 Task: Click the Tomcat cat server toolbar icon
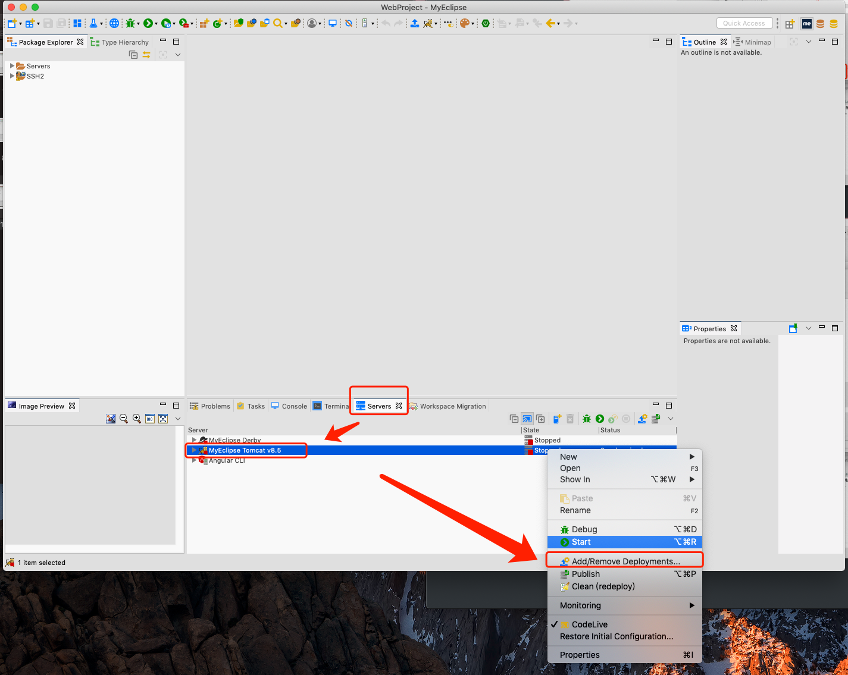[428, 23]
